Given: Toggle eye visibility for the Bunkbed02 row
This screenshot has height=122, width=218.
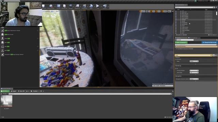Looking at the screenshot, I should coord(176,24).
